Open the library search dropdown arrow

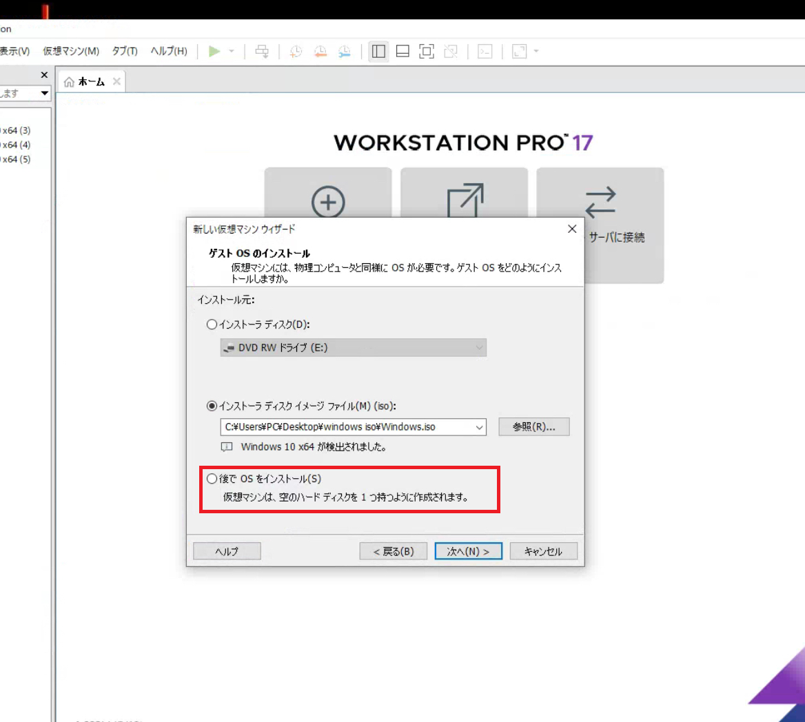45,93
